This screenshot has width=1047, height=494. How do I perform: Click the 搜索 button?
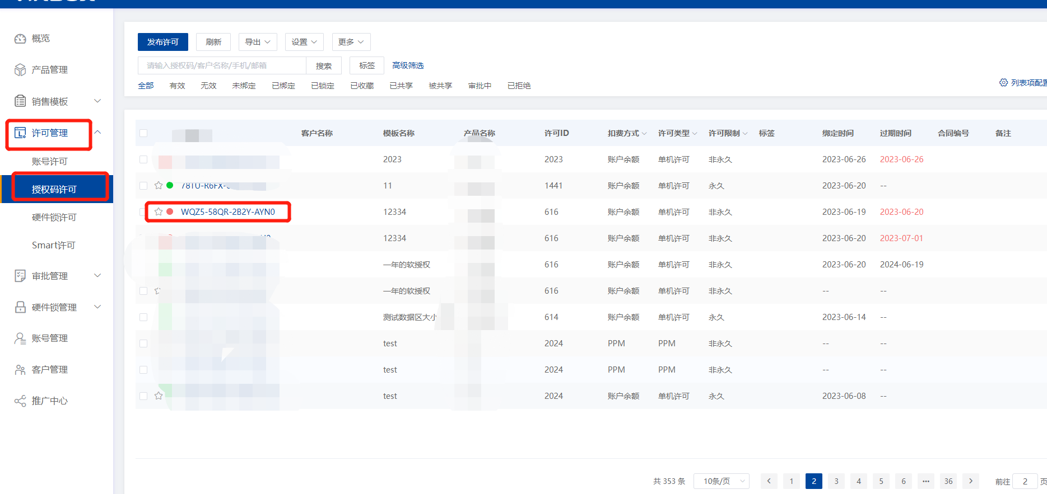click(x=324, y=65)
